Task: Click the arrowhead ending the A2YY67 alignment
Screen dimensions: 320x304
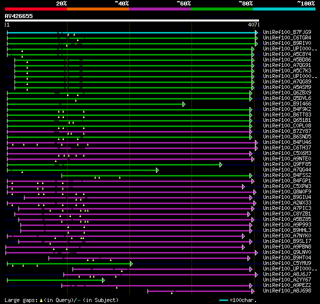Action: tap(103, 280)
